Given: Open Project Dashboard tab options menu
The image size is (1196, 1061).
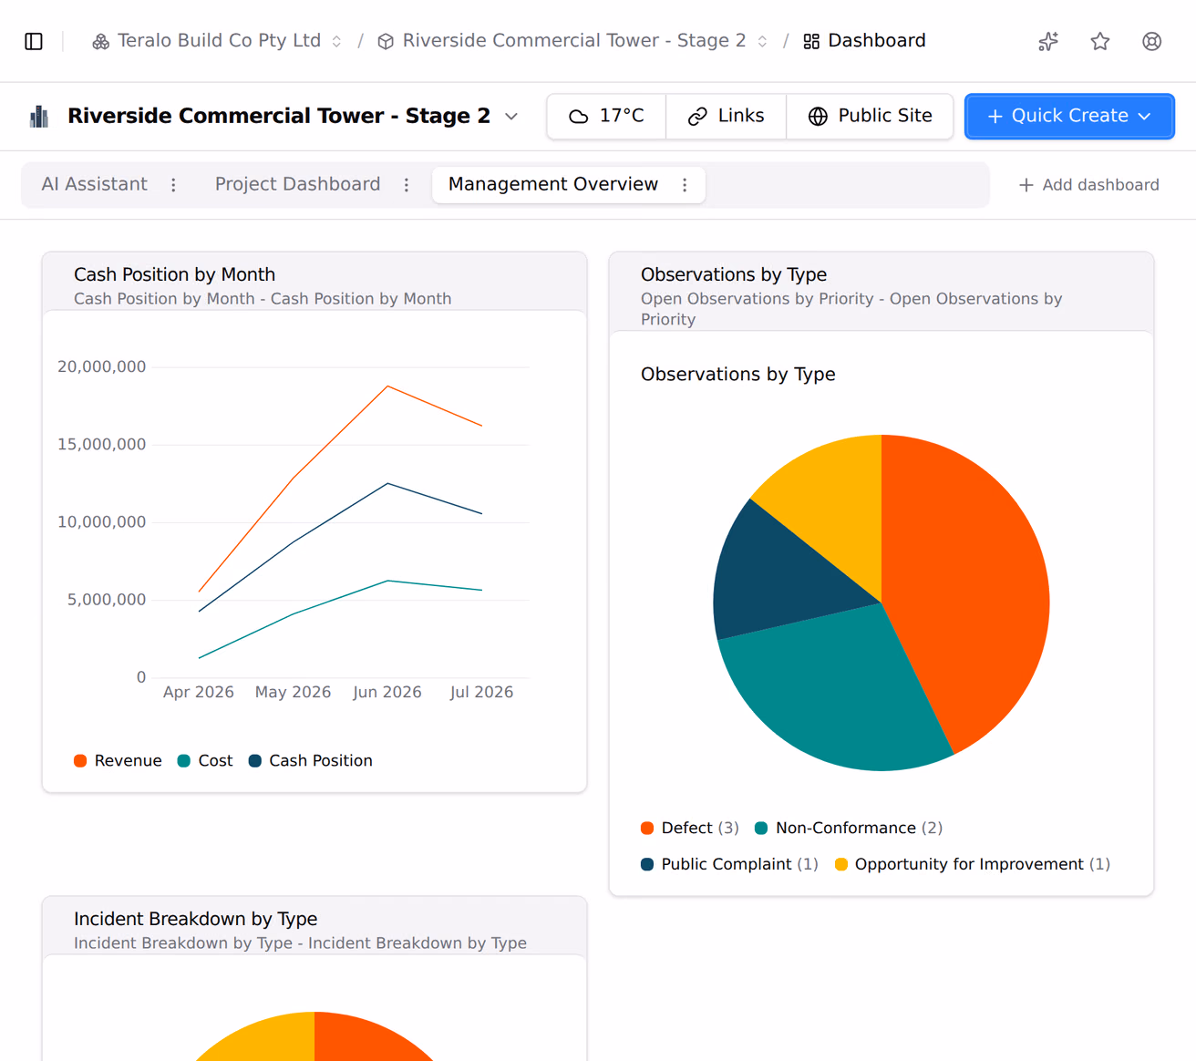Looking at the screenshot, I should 407,185.
